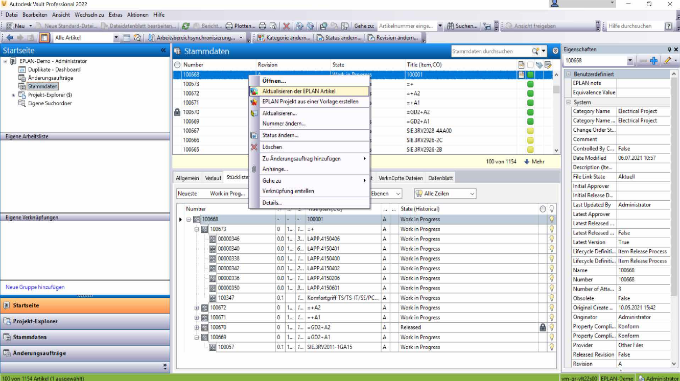Collapse the Benutzerdefiniert properties section
The image size is (680, 381).
click(568, 74)
